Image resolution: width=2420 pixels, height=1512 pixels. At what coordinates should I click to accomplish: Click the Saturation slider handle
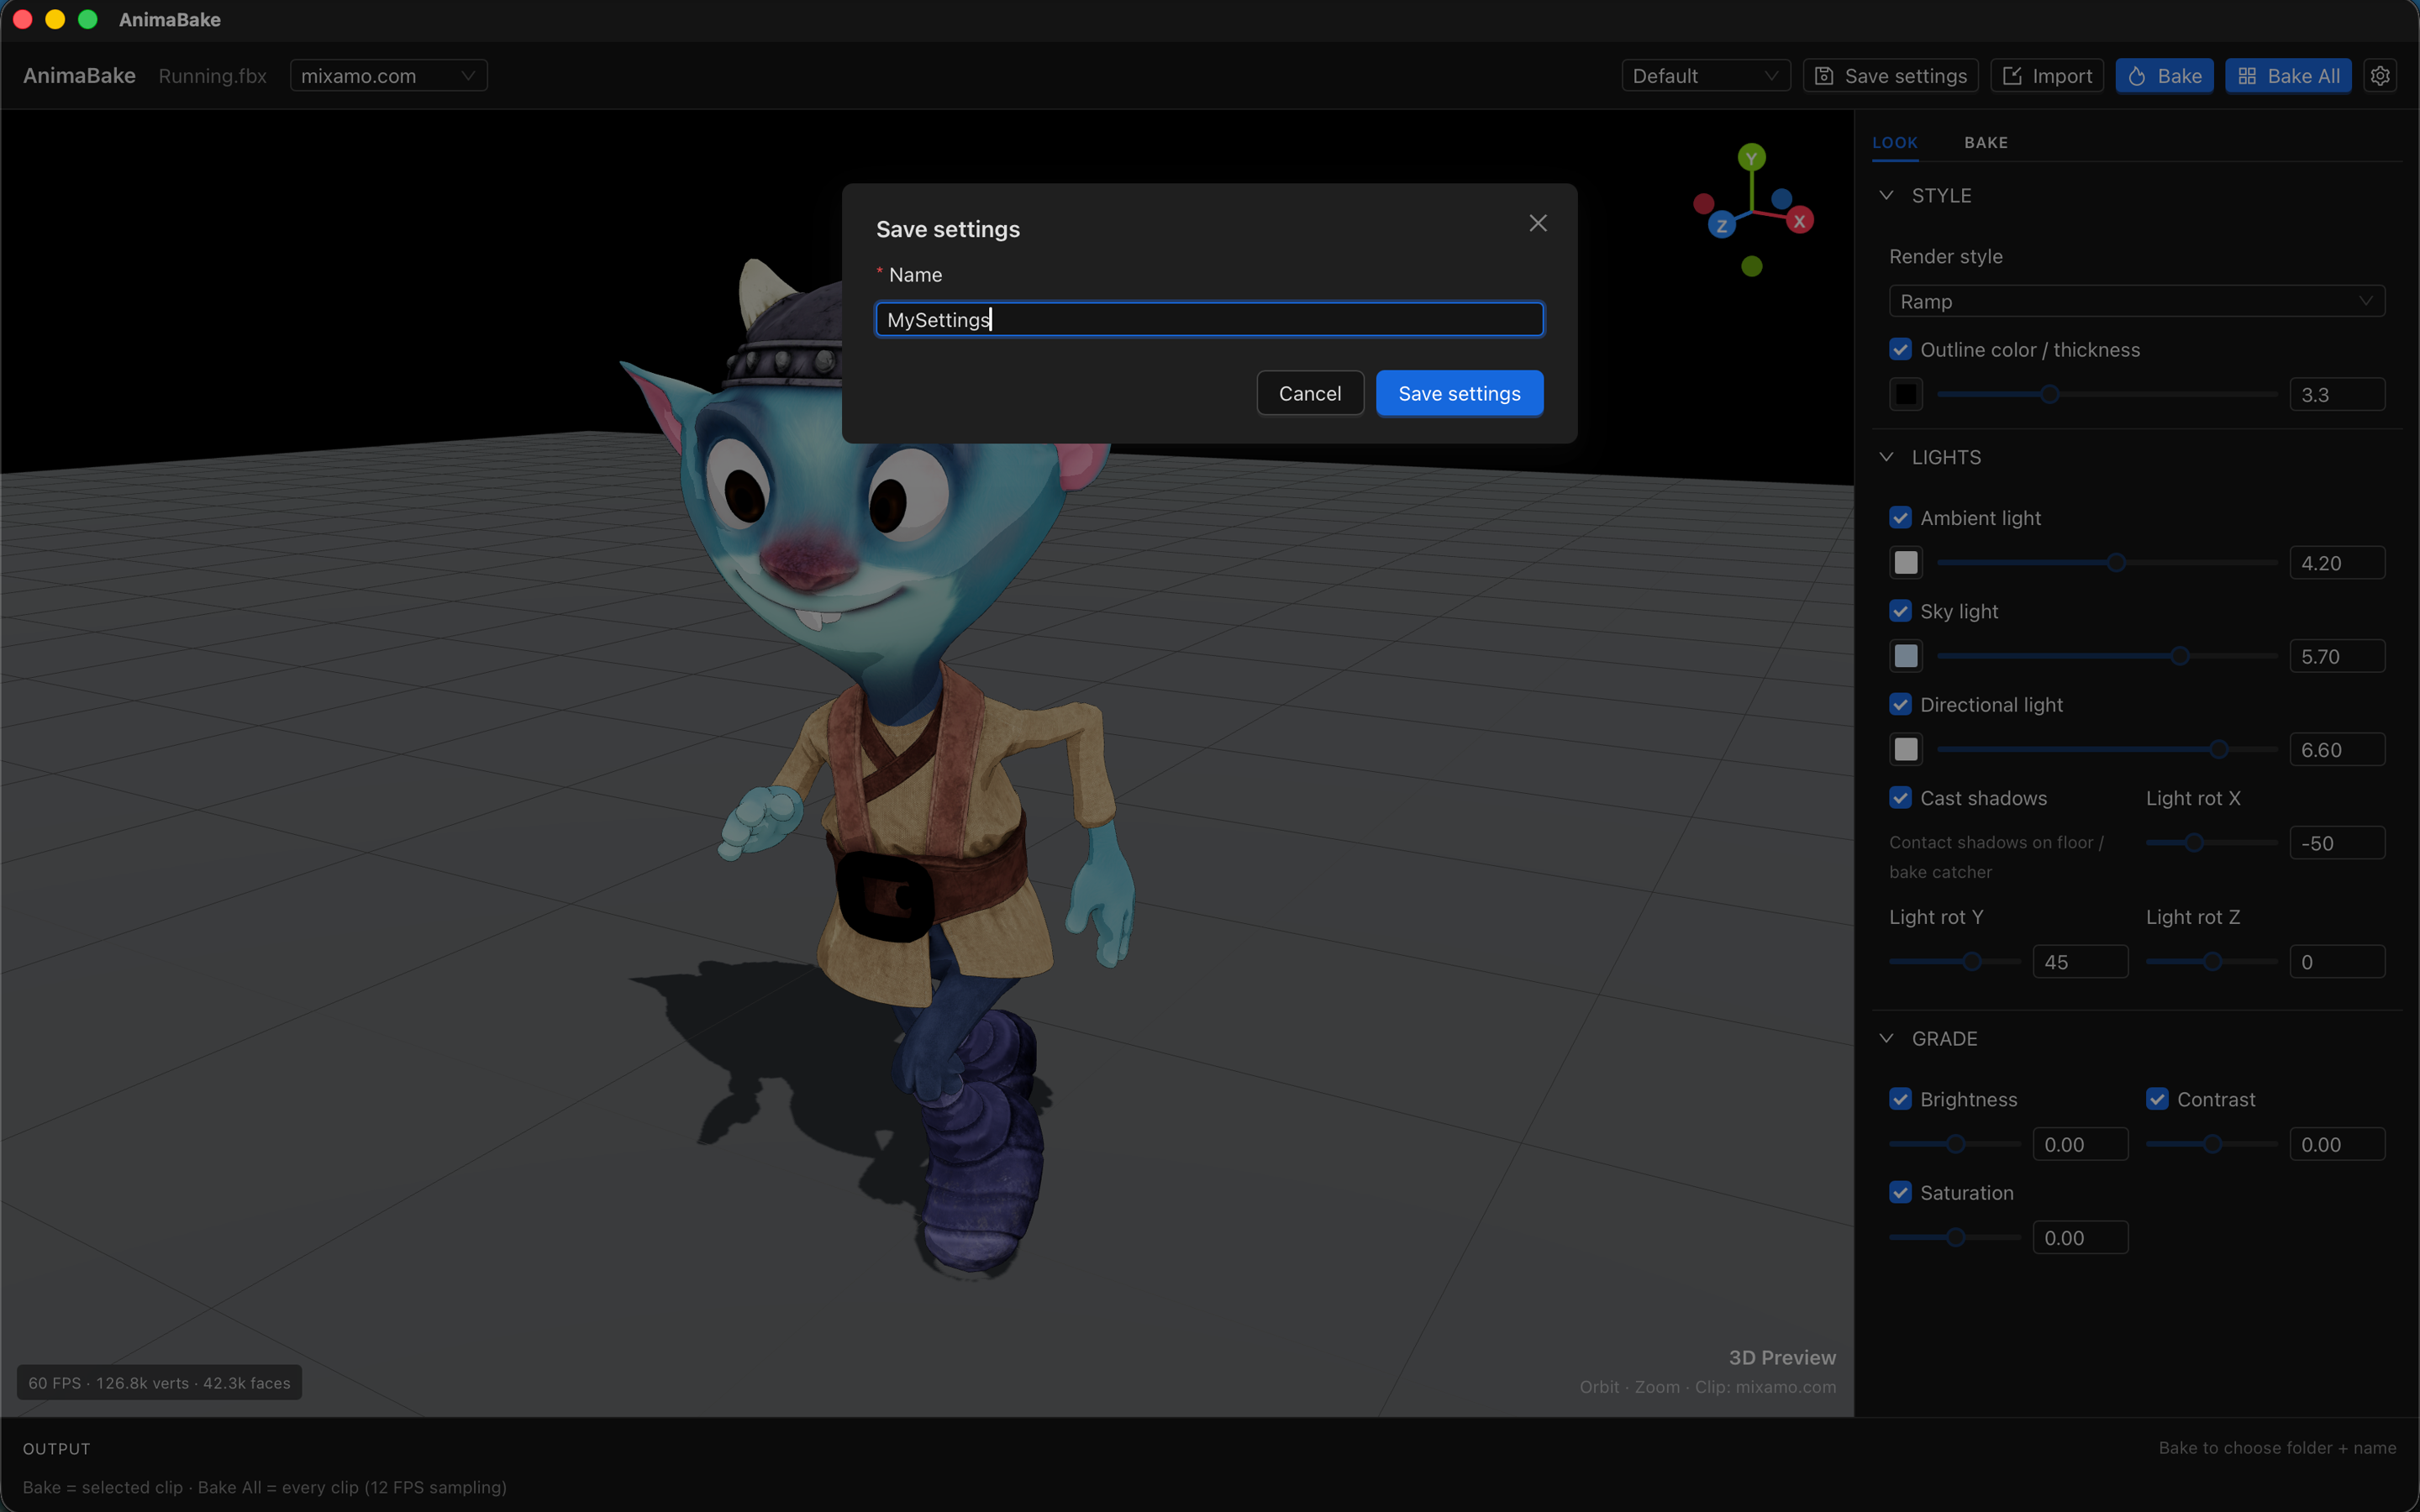click(1956, 1238)
